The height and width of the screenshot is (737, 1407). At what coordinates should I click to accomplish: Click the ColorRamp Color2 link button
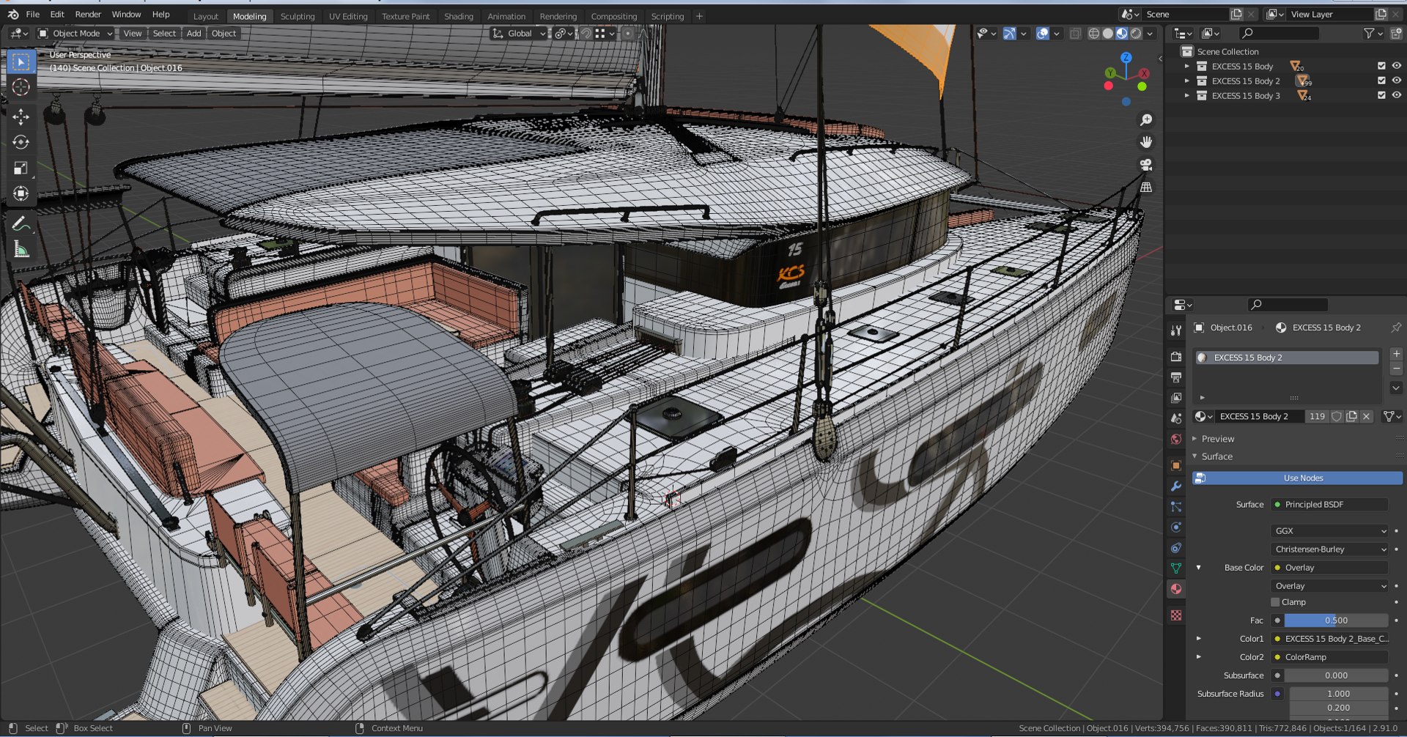point(1329,657)
